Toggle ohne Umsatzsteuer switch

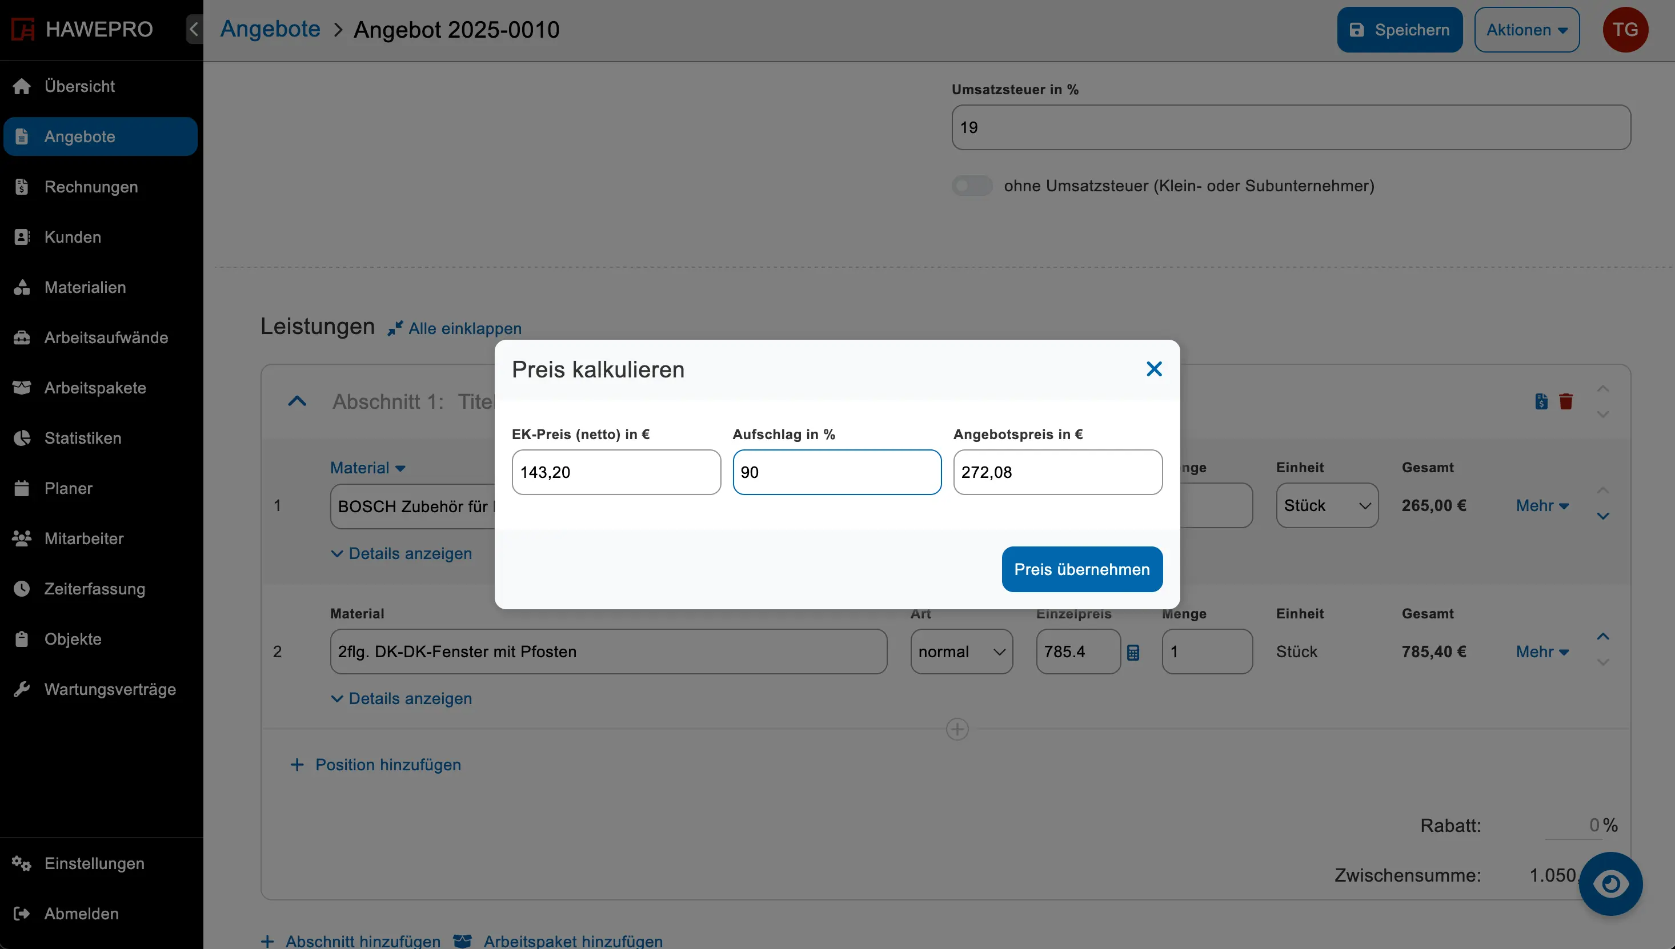coord(972,186)
